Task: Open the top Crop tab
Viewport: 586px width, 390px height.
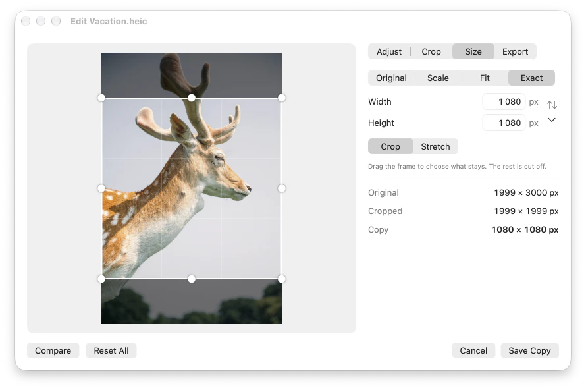Action: coord(431,51)
